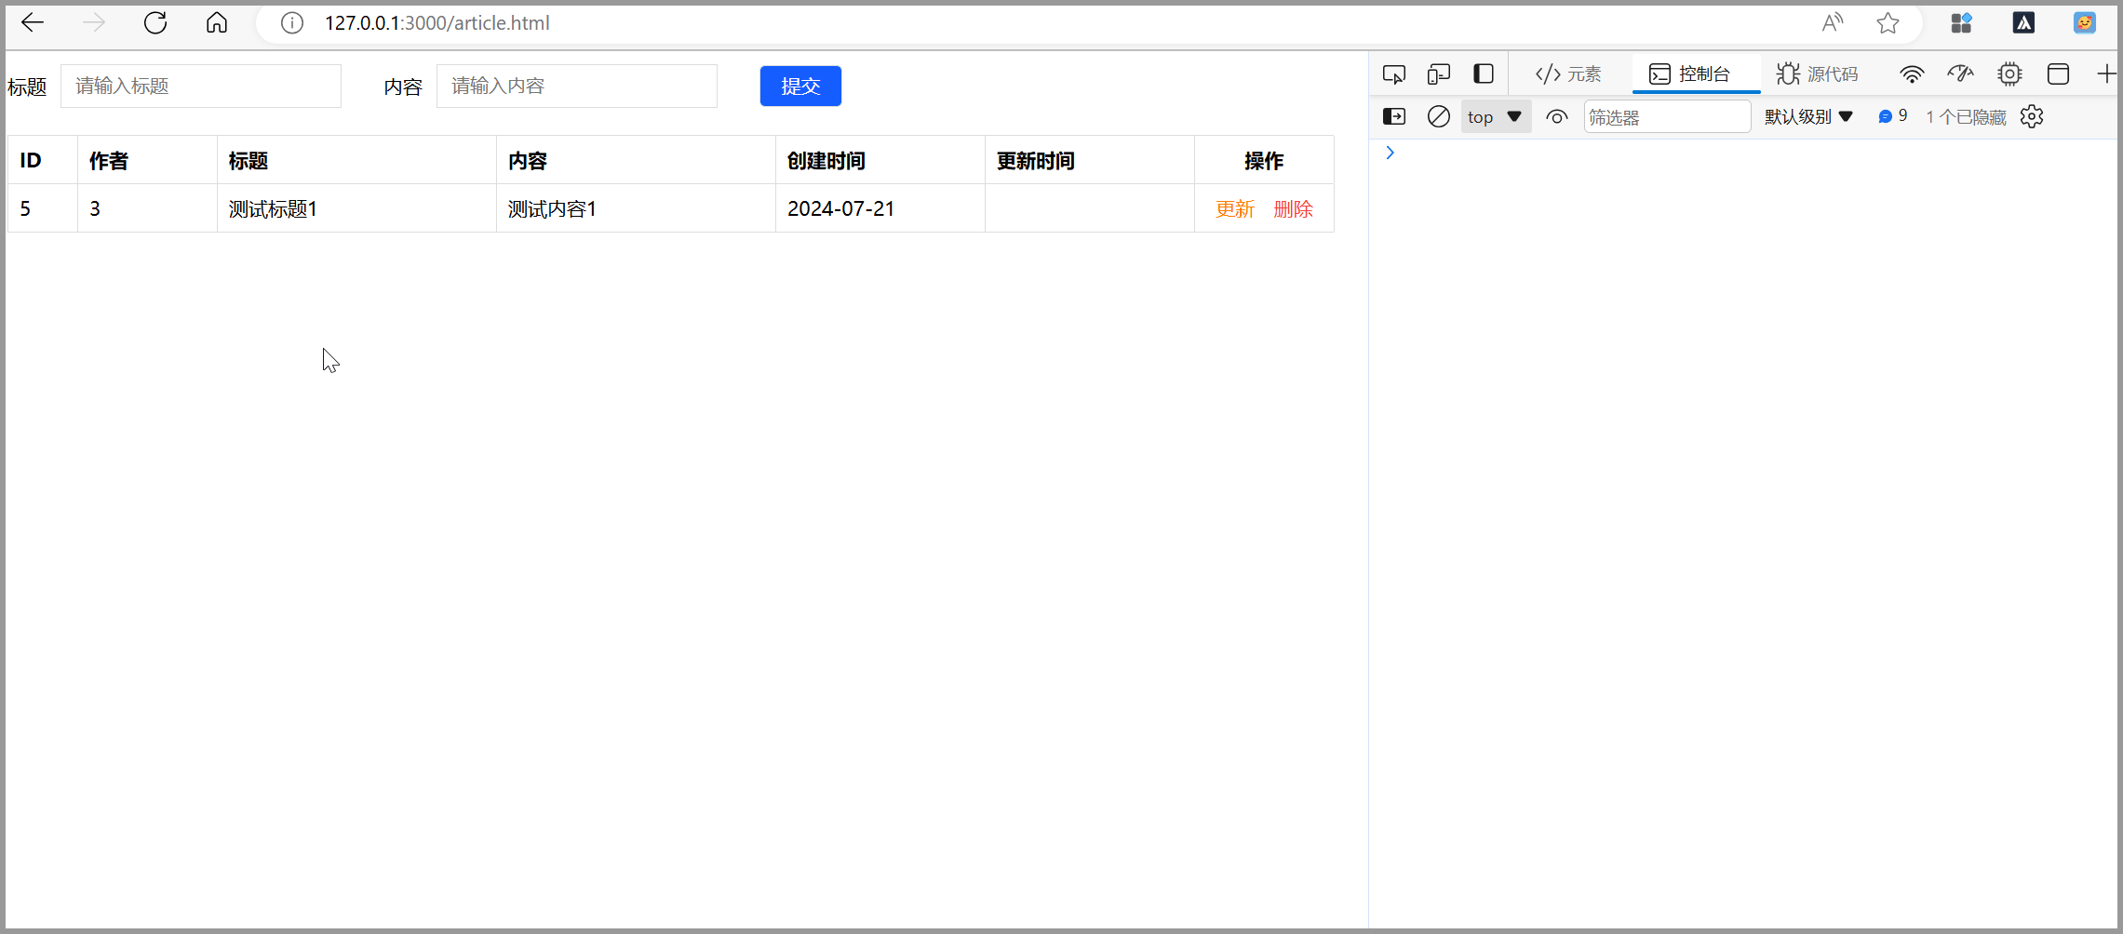Image resolution: width=2123 pixels, height=934 pixels.
Task: Click the live expression eye icon
Action: tap(1556, 117)
